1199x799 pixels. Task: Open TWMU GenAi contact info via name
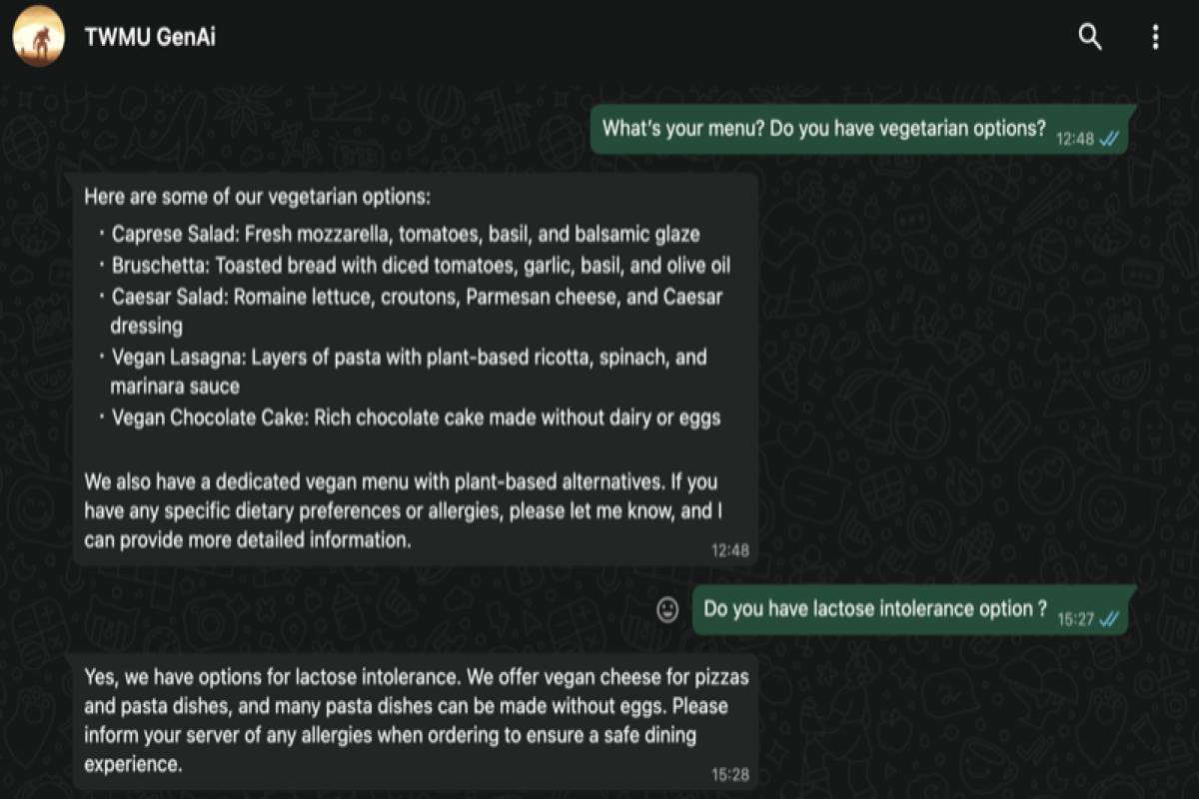(x=151, y=37)
